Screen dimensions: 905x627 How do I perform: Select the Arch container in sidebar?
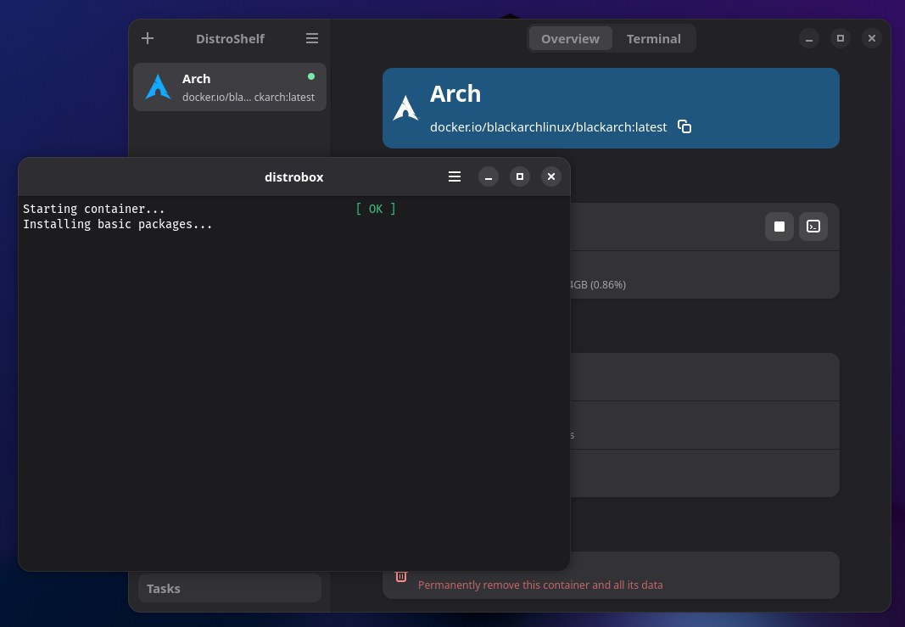click(230, 87)
